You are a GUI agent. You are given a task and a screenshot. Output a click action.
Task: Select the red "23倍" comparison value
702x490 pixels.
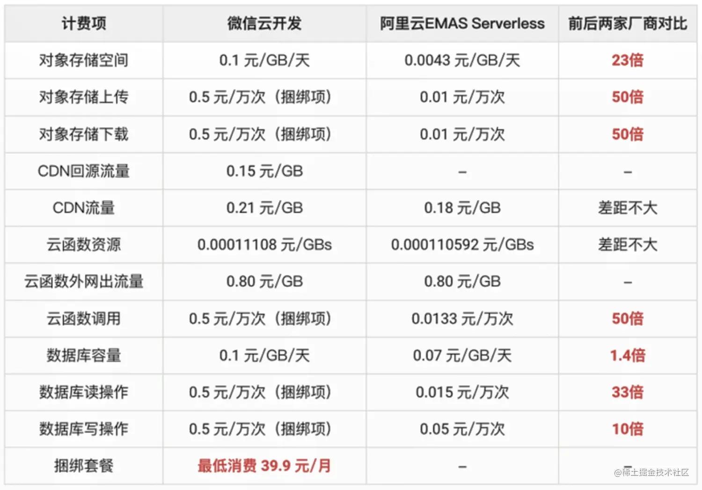(x=628, y=60)
